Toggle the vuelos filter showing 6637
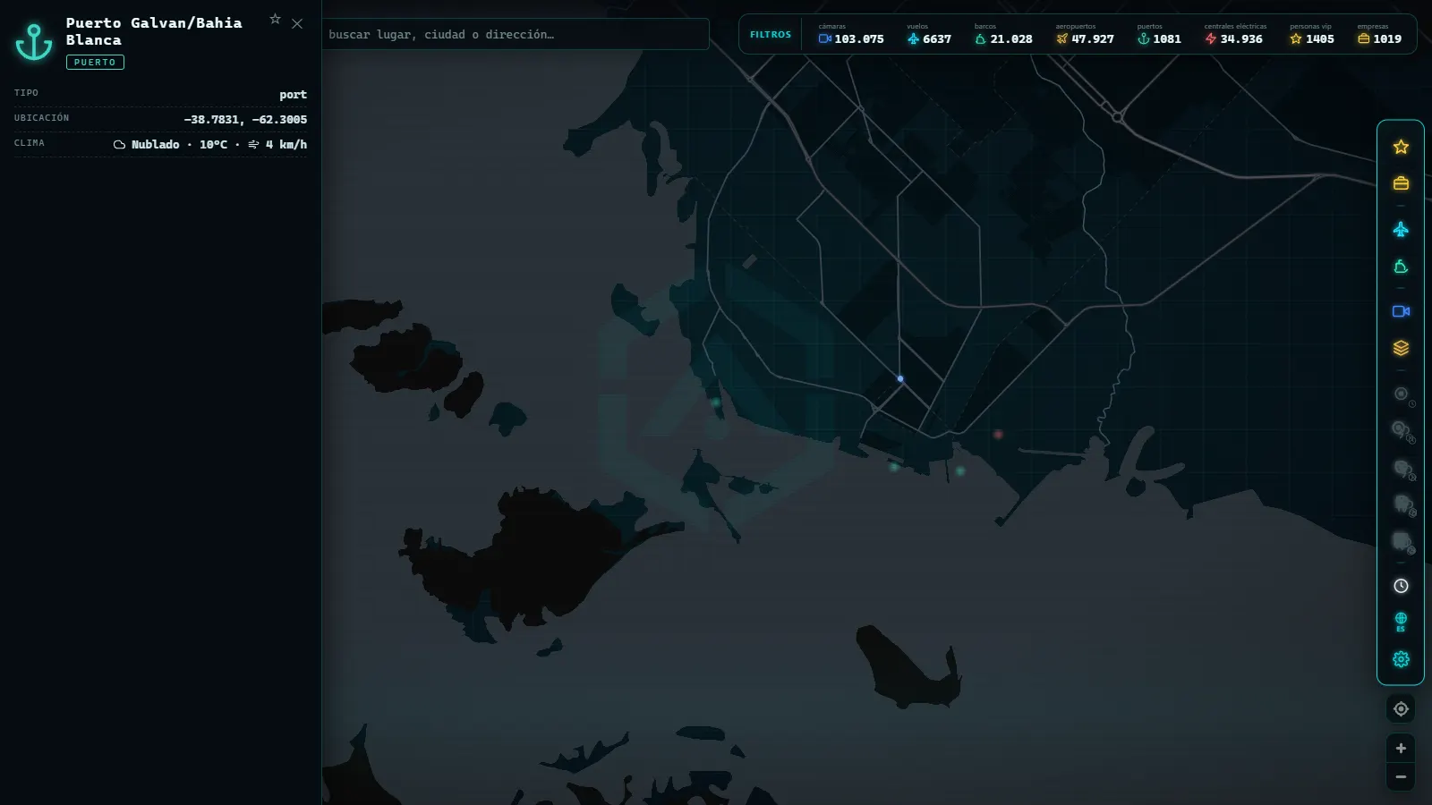This screenshot has width=1432, height=805. point(928,34)
